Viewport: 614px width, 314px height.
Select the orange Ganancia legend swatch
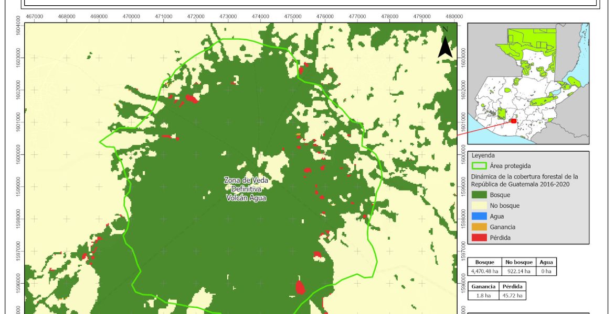(x=479, y=227)
